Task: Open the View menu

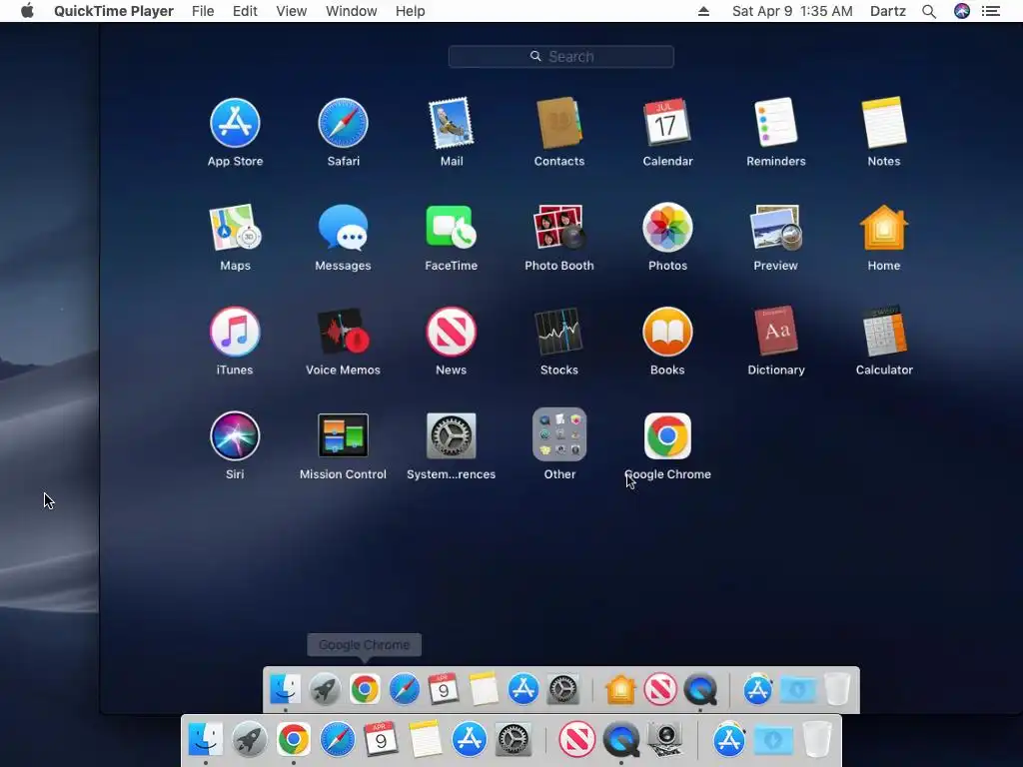Action: click(x=291, y=11)
